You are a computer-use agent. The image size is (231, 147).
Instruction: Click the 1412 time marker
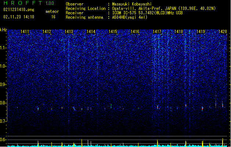click(x=47, y=32)
